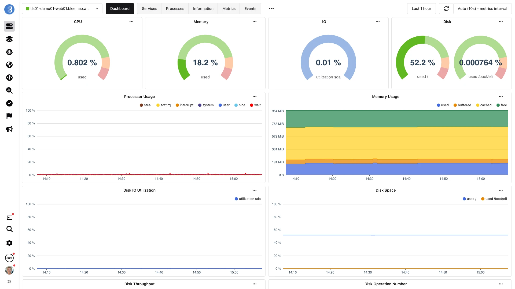The image size is (515, 289).
Task: Toggle the green status indicator next to hostname
Action: pyautogui.click(x=27, y=8)
